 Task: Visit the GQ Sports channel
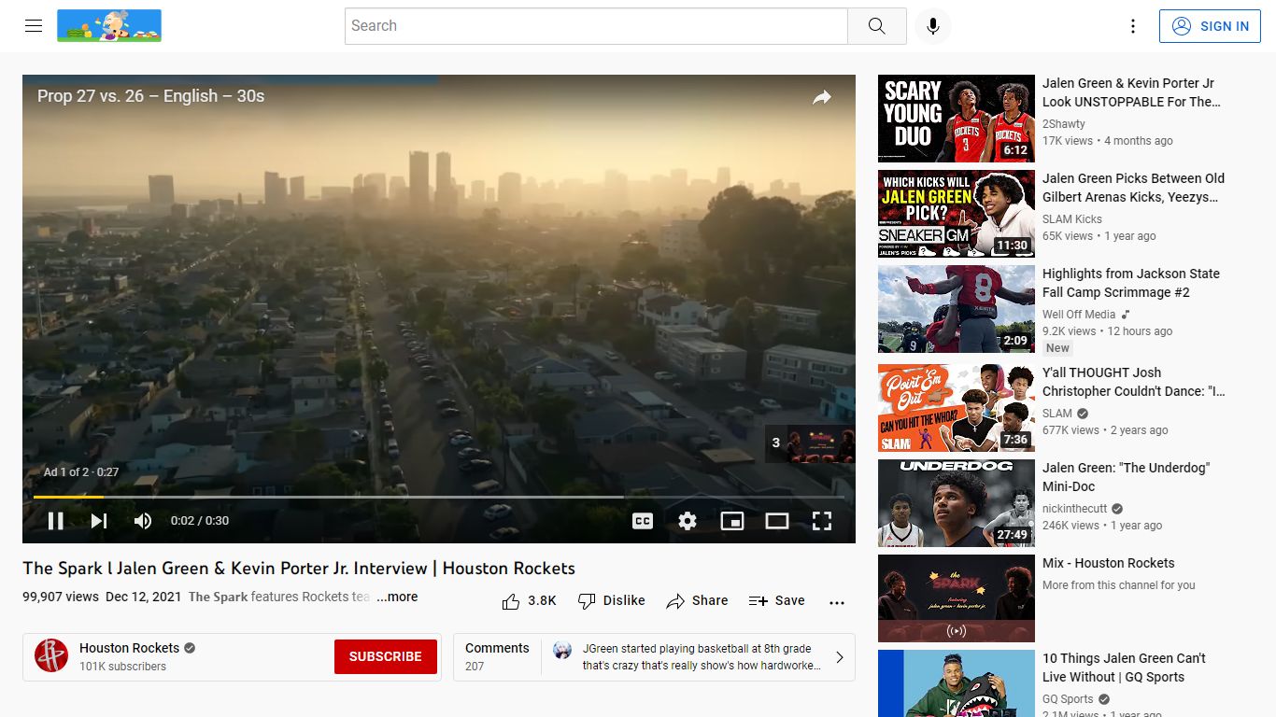click(x=1070, y=699)
